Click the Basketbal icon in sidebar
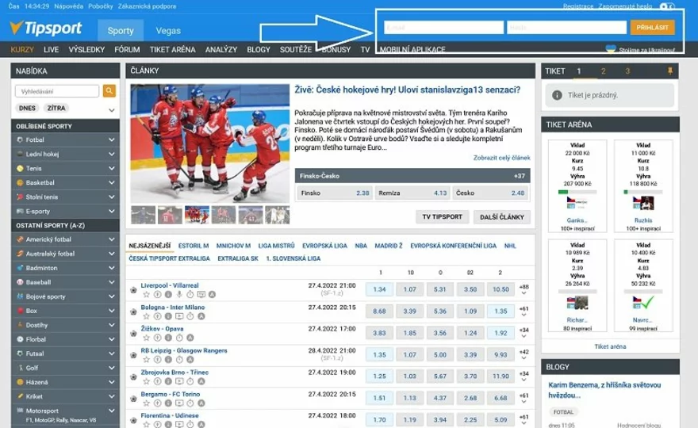Viewport: 698px width, 428px height. 20,182
